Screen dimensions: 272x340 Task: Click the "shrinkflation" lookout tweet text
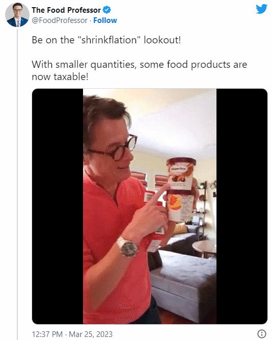click(x=106, y=40)
